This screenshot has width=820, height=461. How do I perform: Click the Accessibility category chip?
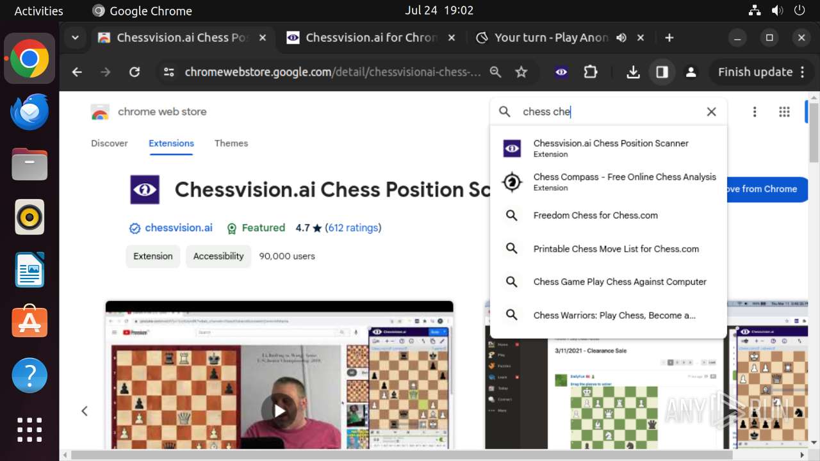point(218,256)
